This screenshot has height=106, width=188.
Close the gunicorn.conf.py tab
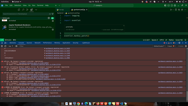[x=87, y=10]
